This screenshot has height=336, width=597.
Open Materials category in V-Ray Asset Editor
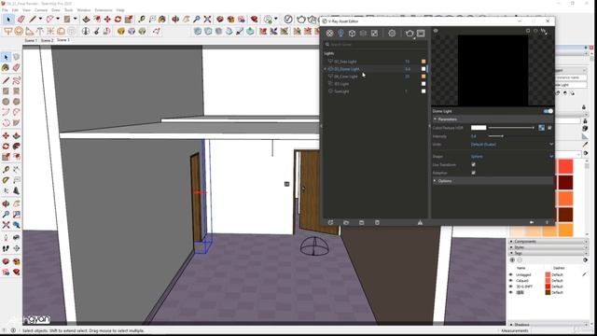(329, 34)
